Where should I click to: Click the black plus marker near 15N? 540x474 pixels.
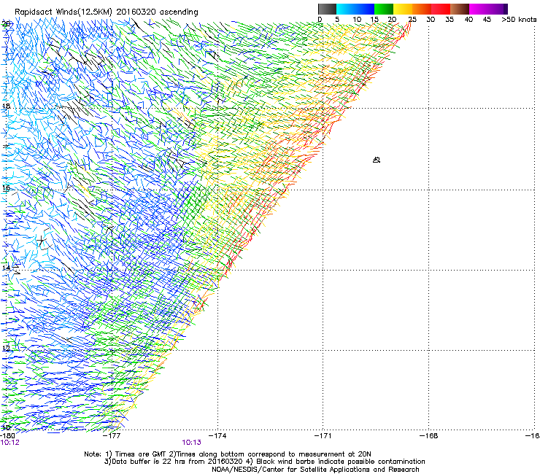click(42, 240)
